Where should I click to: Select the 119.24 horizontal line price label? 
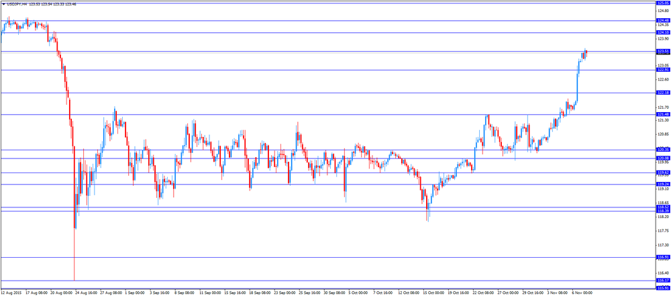(x=663, y=184)
